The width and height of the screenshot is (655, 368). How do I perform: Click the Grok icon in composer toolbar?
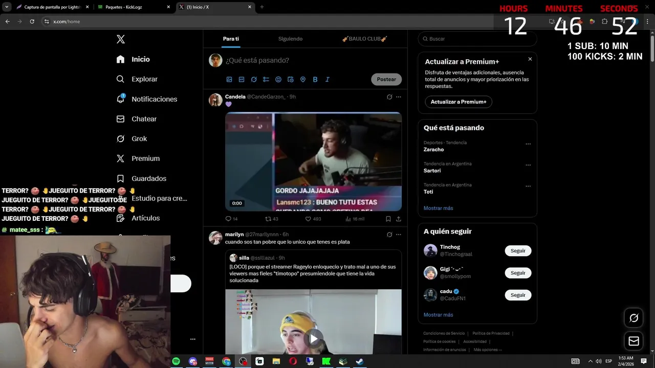(x=254, y=79)
